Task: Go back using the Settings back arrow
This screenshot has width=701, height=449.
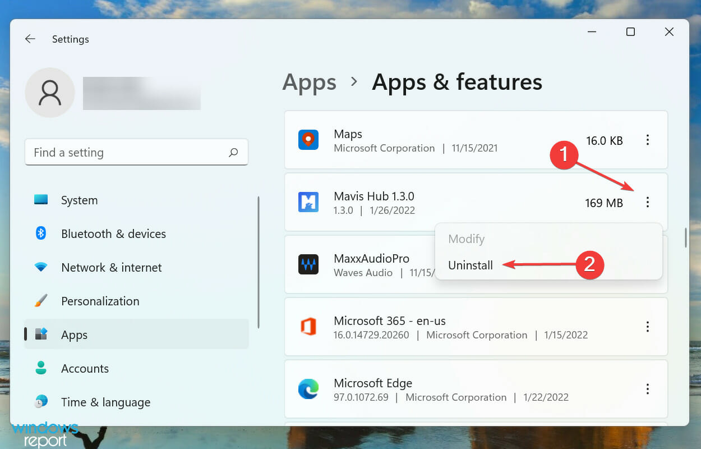Action: tap(30, 39)
